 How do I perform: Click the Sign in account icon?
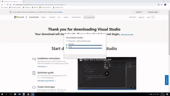(153, 17)
